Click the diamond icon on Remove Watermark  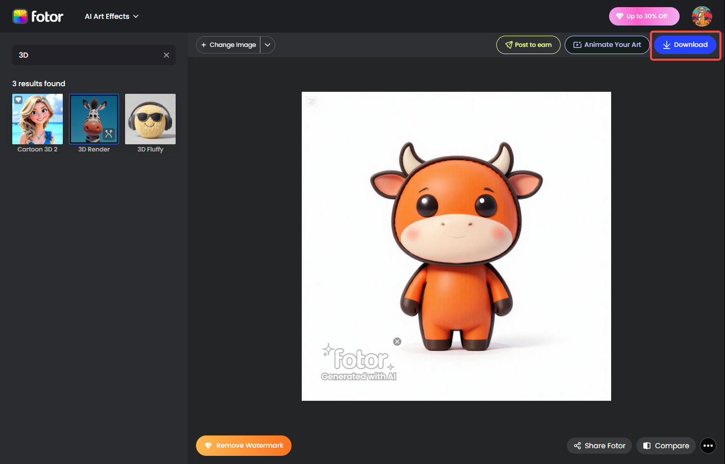click(209, 445)
